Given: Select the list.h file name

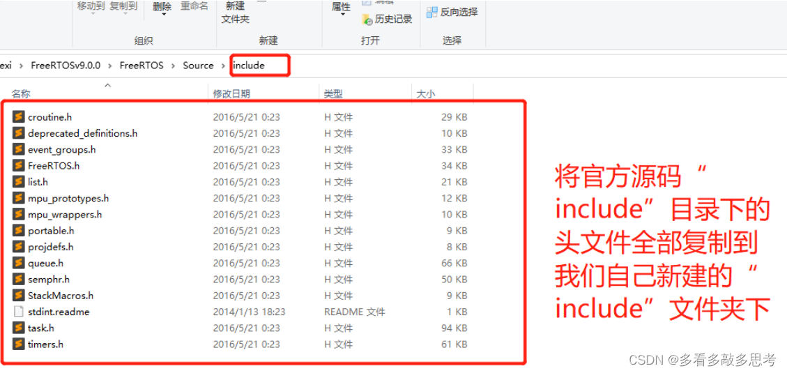Looking at the screenshot, I should [38, 182].
